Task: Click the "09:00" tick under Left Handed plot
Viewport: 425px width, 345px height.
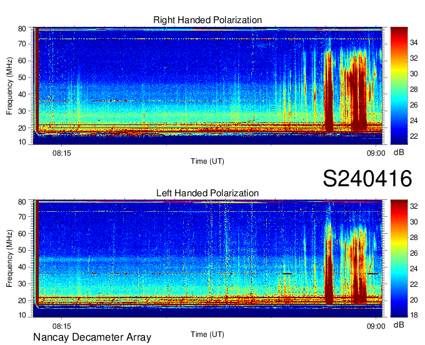Action: [376, 326]
